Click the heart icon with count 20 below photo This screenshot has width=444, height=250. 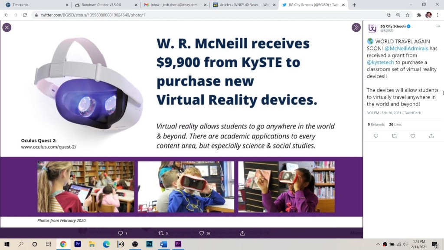point(205,233)
